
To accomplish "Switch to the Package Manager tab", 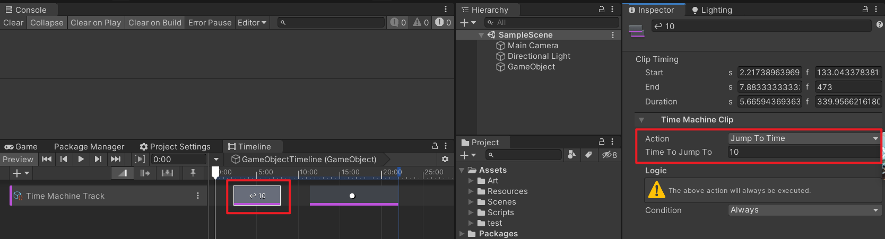I will coord(89,146).
